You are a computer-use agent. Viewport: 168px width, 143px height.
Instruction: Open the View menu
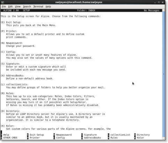click(18, 7)
